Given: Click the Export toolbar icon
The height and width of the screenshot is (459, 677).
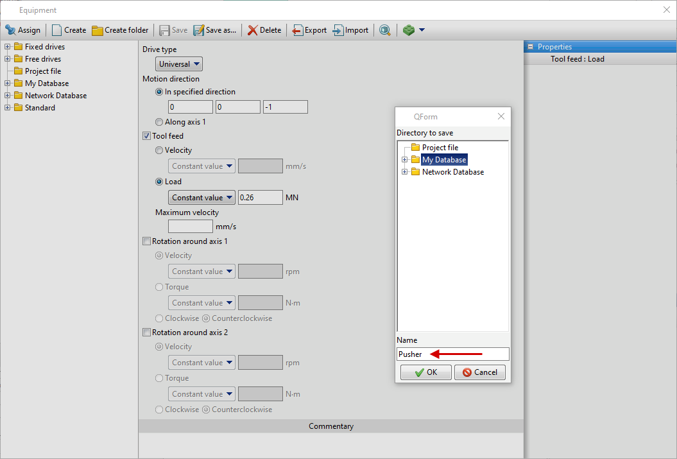Looking at the screenshot, I should 298,30.
